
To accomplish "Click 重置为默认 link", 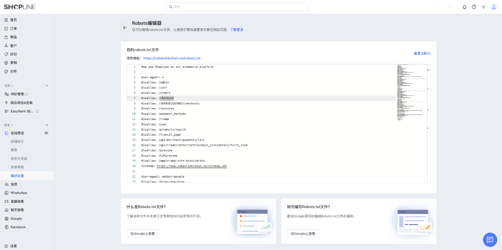I will tap(422, 53).
